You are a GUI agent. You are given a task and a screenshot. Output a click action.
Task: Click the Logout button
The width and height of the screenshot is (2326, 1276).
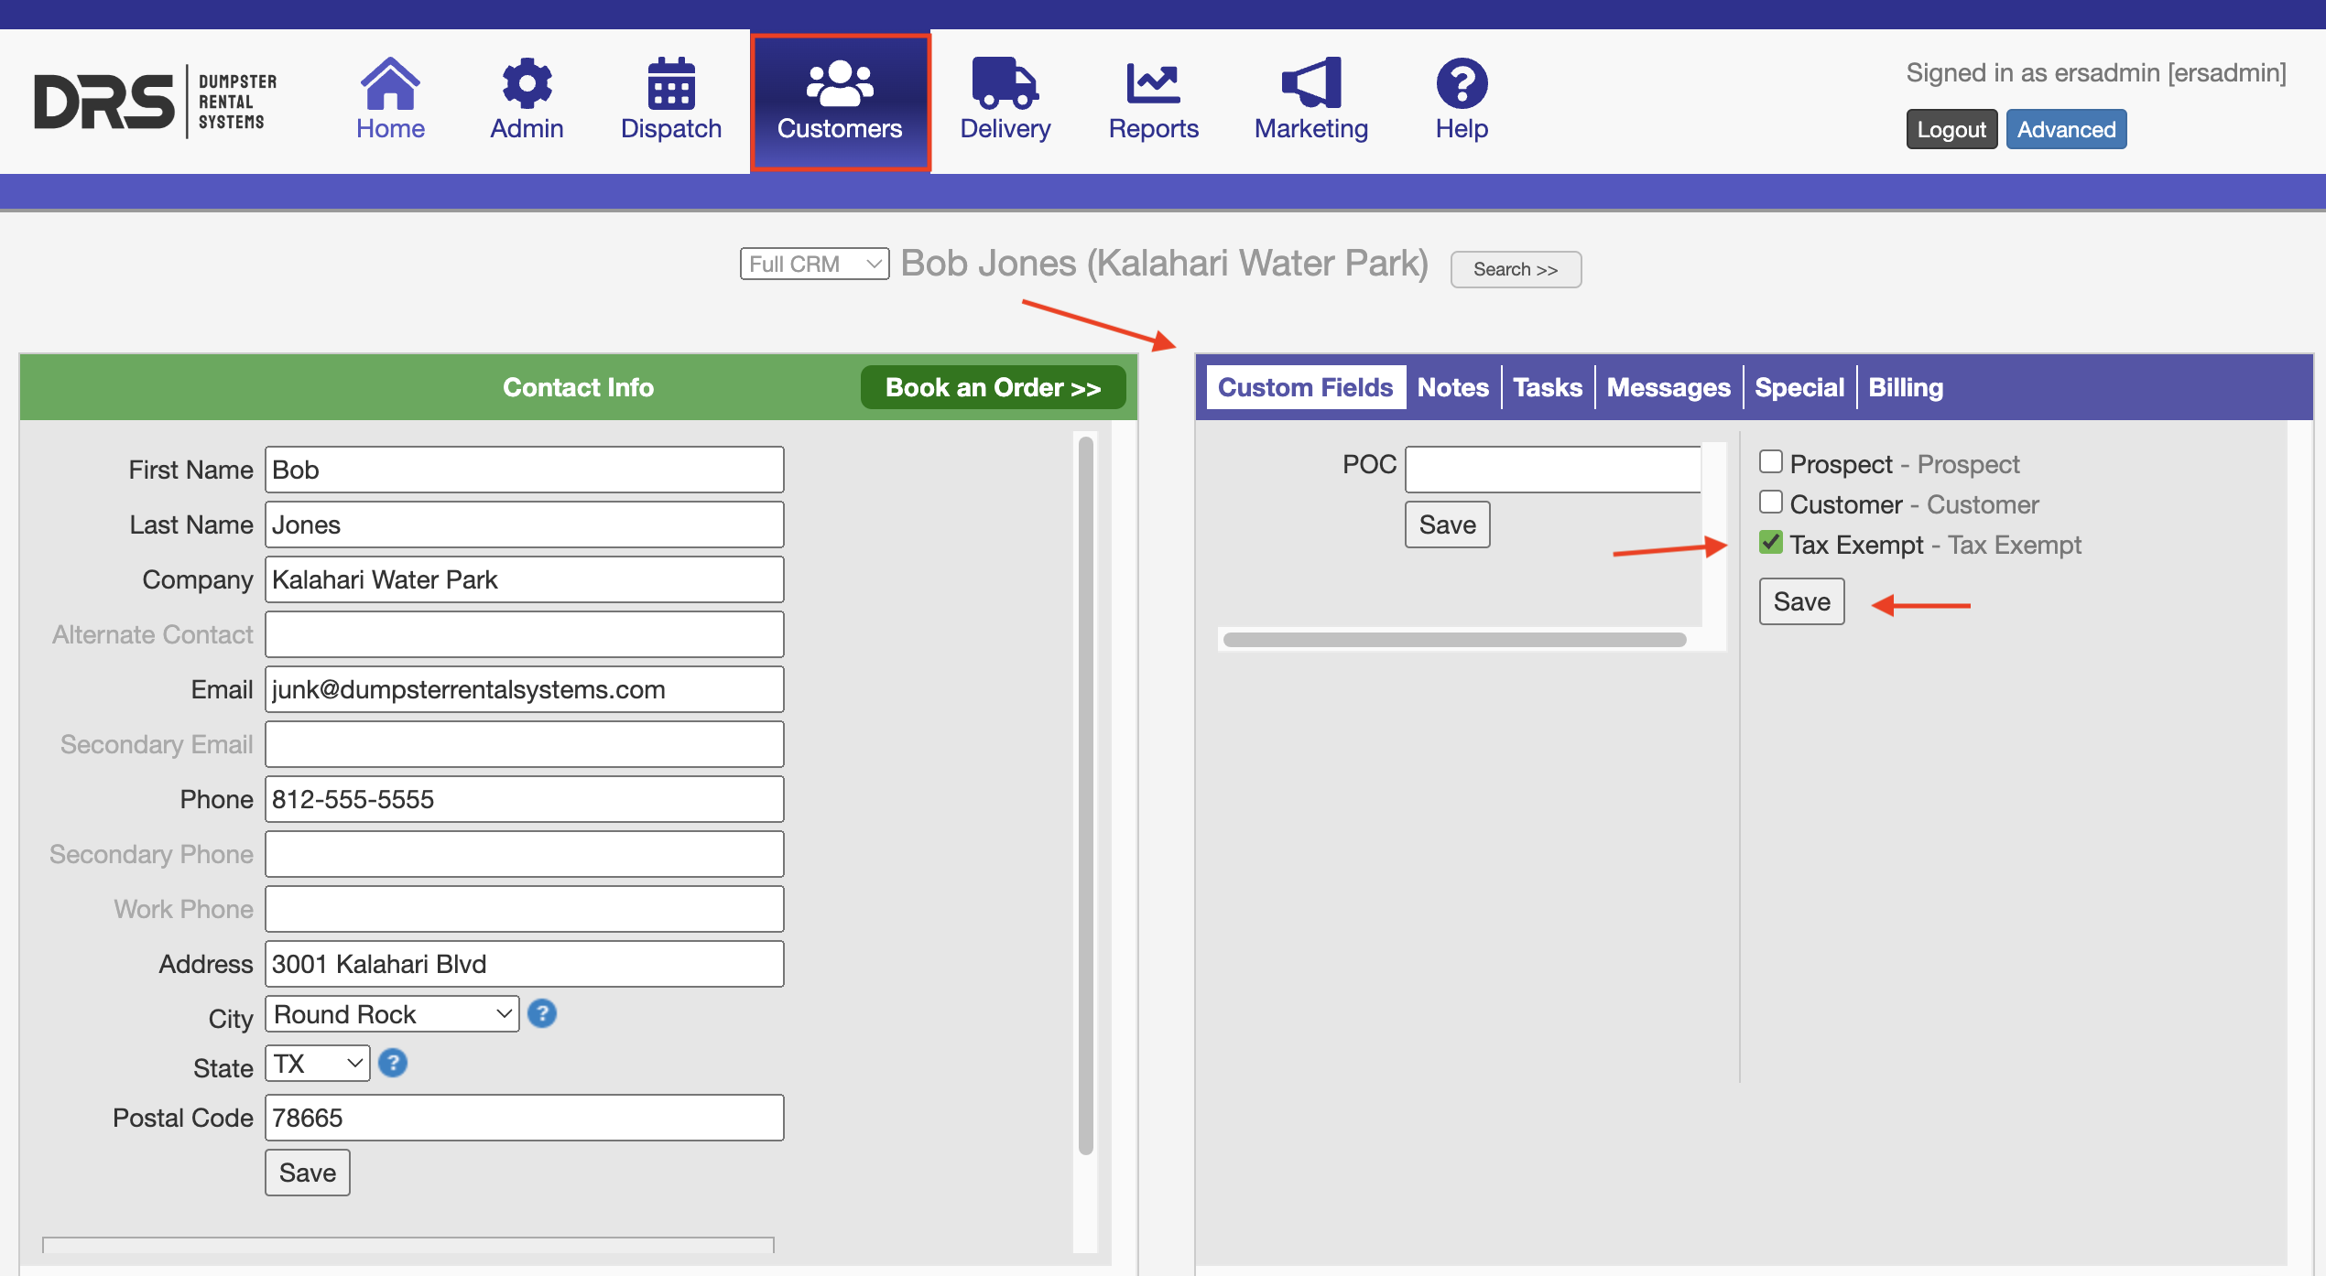pos(1951,129)
